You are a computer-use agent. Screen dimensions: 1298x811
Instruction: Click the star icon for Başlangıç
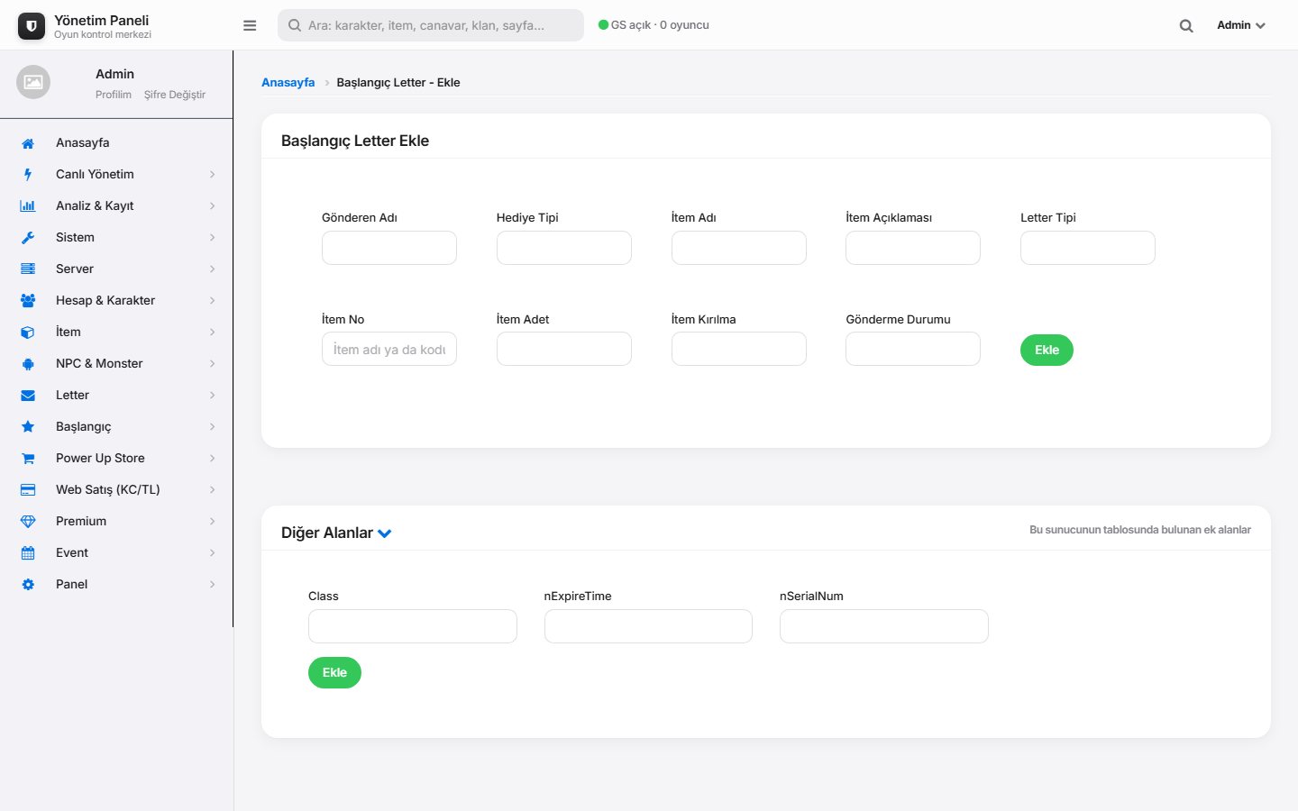[x=28, y=427]
